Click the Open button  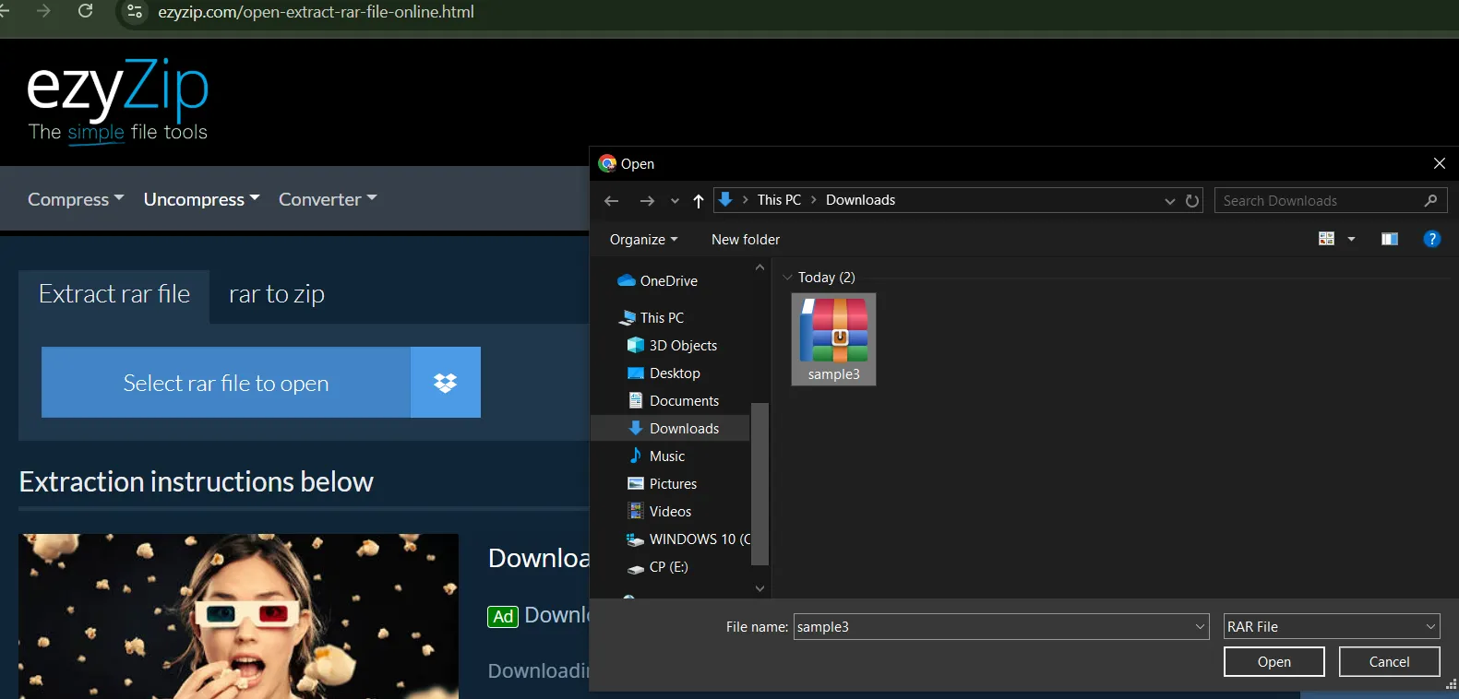[1274, 661]
